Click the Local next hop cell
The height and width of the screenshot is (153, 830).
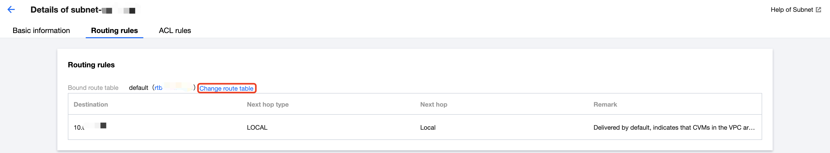428,127
